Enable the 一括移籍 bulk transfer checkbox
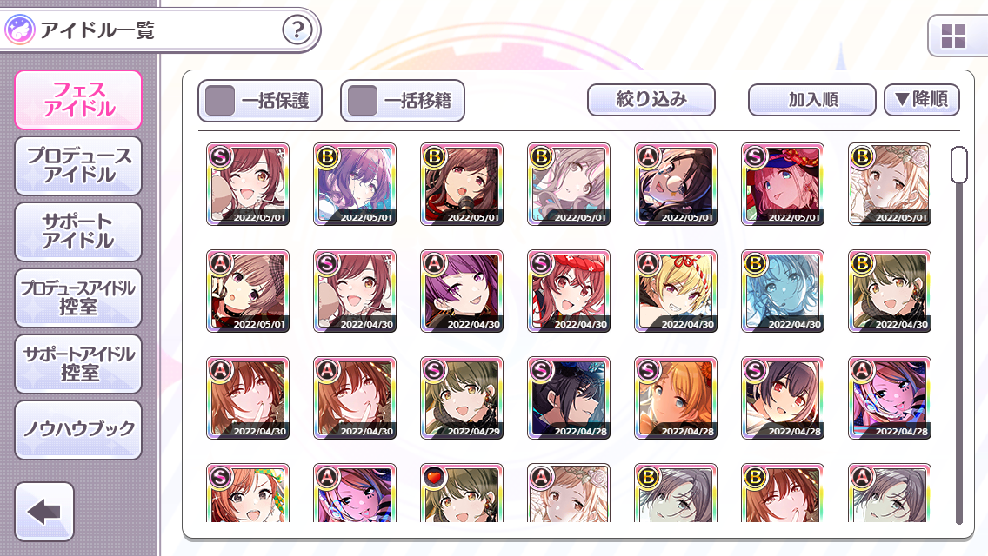Viewport: 988px width, 556px height. tap(363, 101)
